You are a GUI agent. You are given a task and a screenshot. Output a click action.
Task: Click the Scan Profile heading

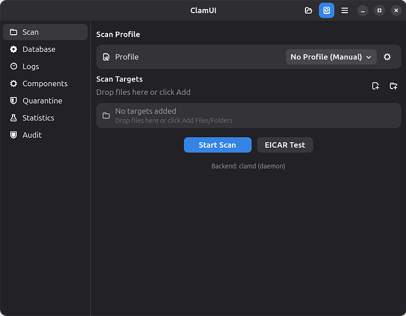pos(118,34)
